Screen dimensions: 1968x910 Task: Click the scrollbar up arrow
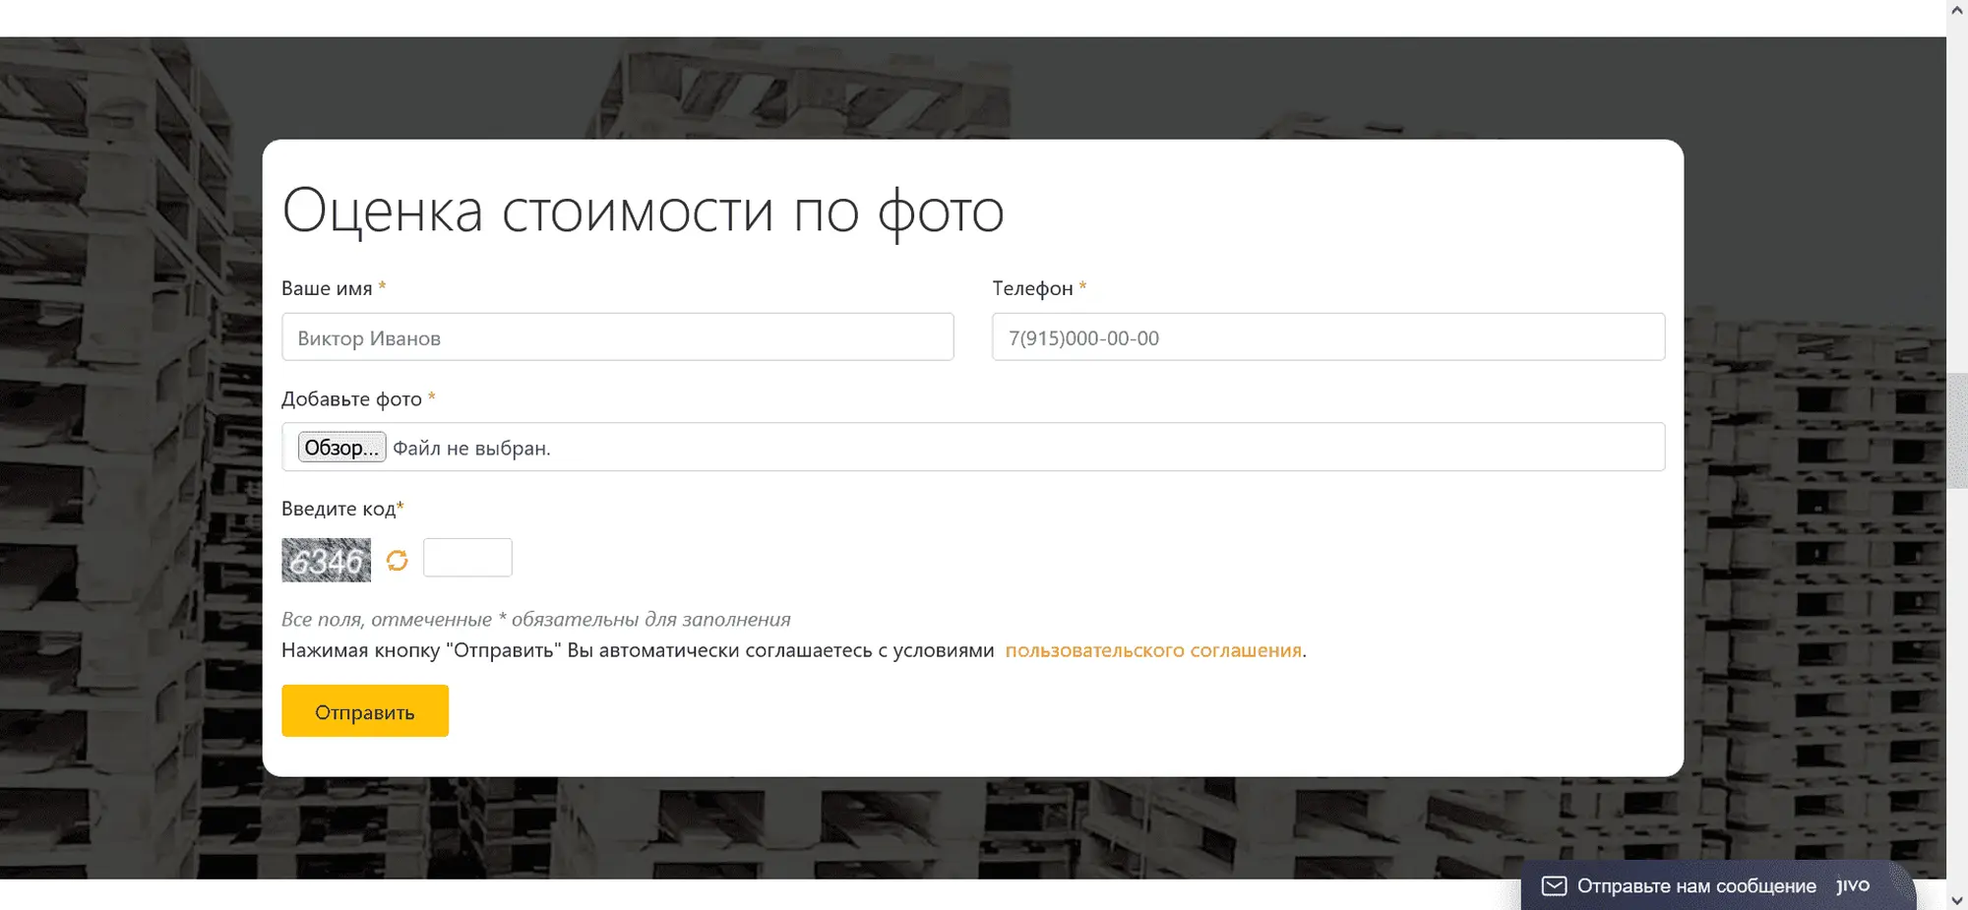1957,10
